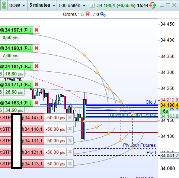Remove the stop at 34 147,1

70,117
